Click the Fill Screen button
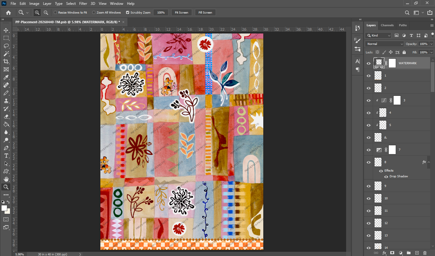The height and width of the screenshot is (256, 435). pyautogui.click(x=205, y=13)
